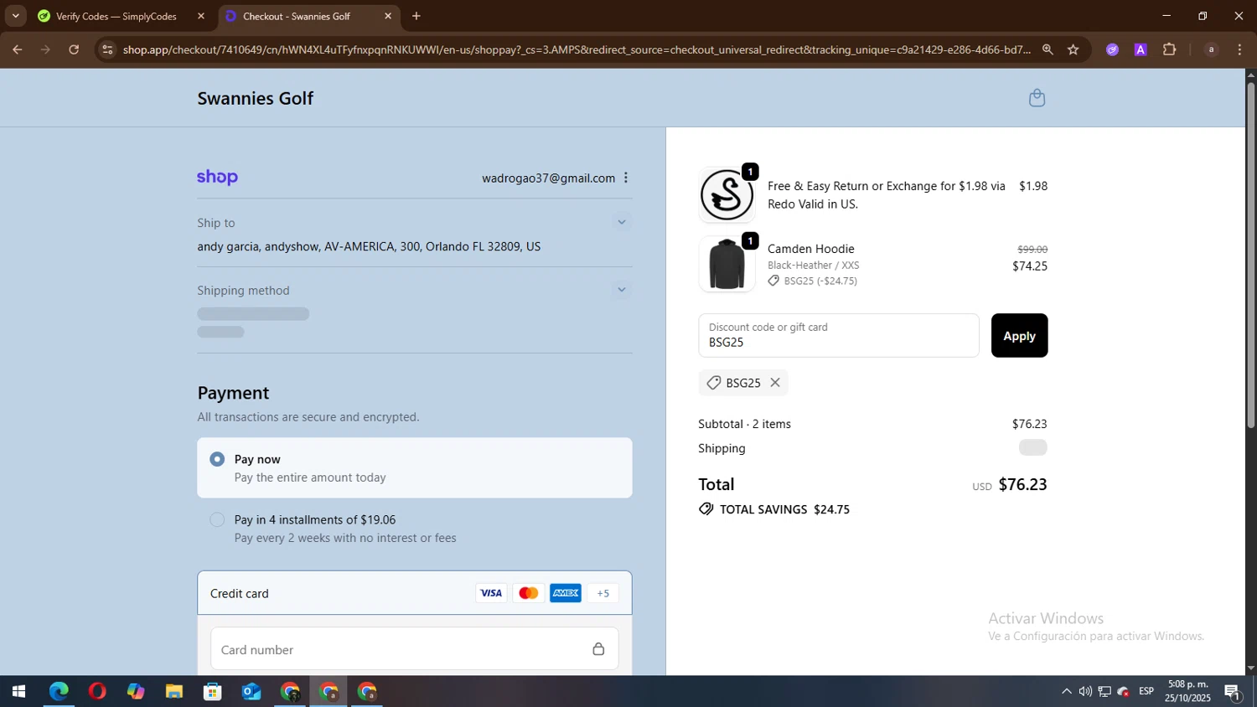Viewport: 1257px width, 707px height.
Task: Open the volume control in tray
Action: click(1085, 691)
